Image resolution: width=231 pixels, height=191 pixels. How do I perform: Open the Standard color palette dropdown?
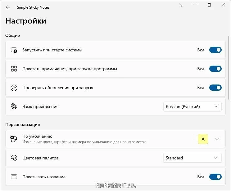pyautogui.click(x=192, y=158)
